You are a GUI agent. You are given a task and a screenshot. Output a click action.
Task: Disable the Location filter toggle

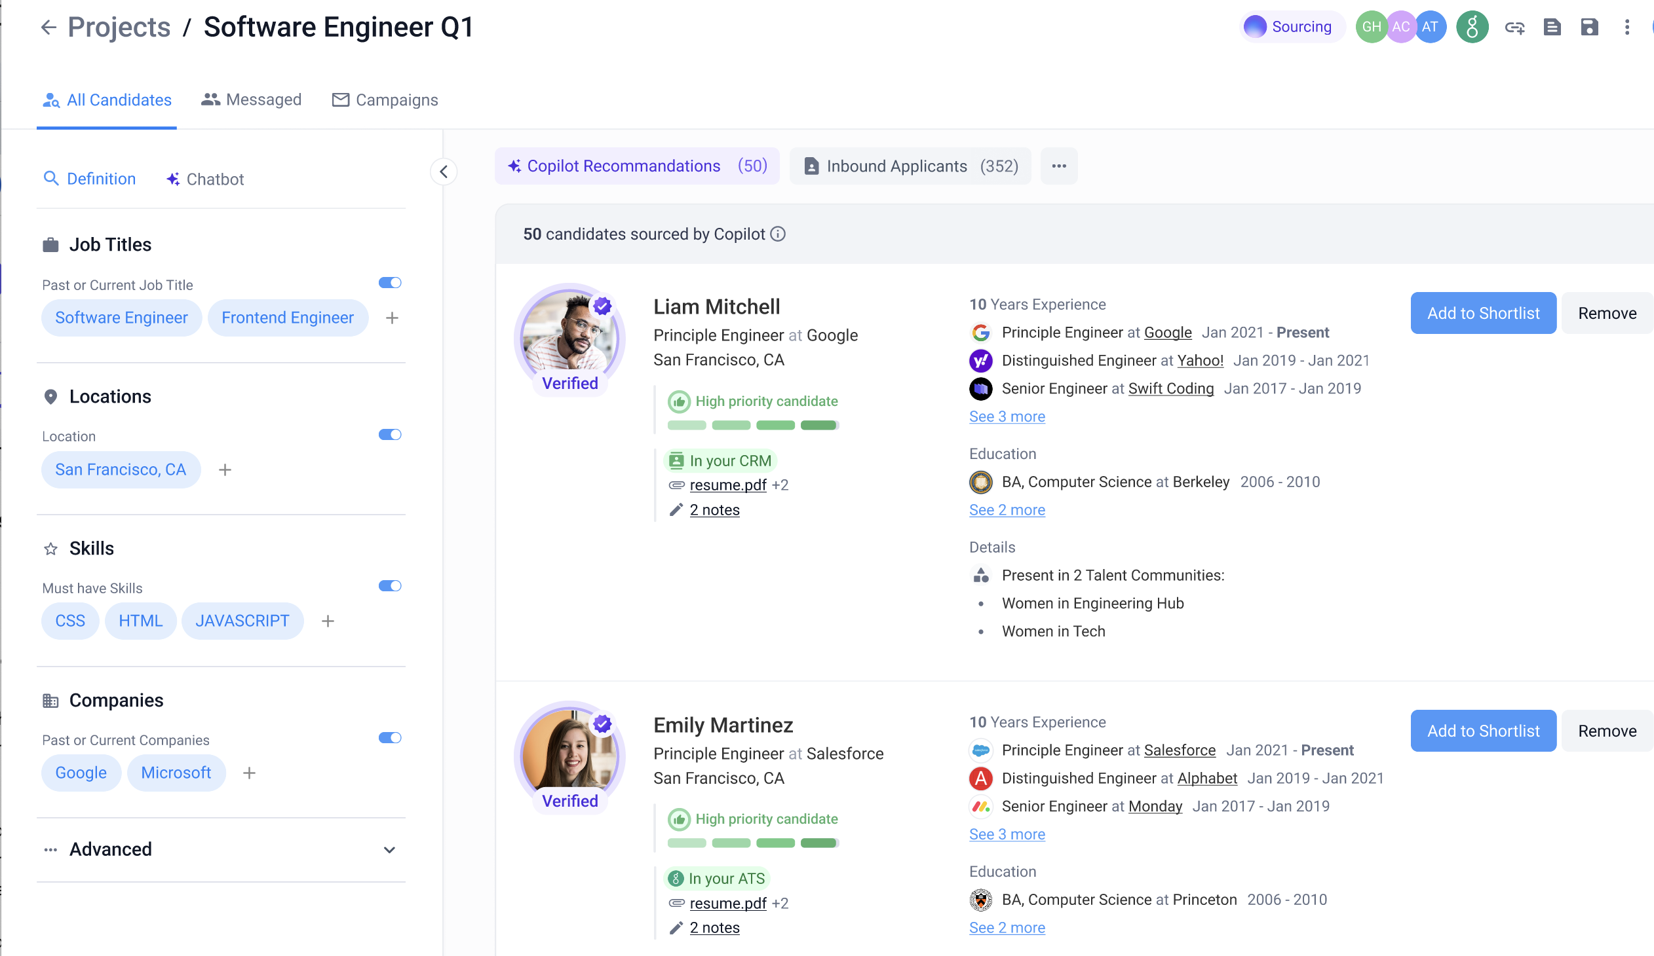point(389,434)
